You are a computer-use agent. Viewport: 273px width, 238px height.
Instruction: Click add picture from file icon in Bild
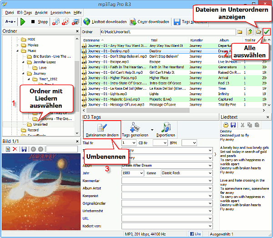(8, 149)
